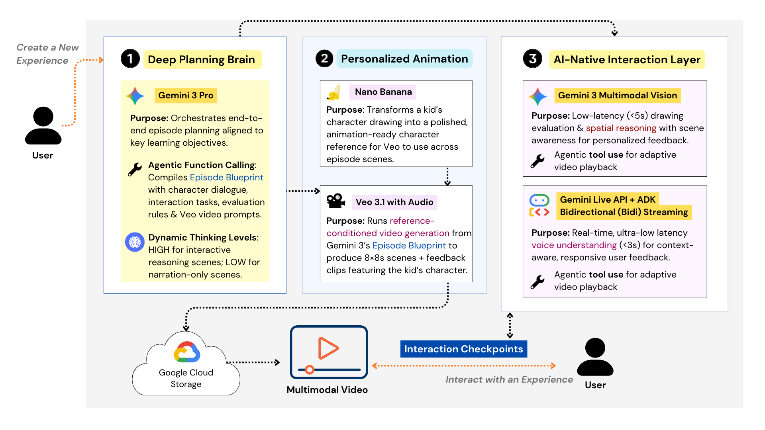The width and height of the screenshot is (765, 430).
Task: Click the brain icon for Dynamic Thinking Levels
Action: (x=135, y=242)
